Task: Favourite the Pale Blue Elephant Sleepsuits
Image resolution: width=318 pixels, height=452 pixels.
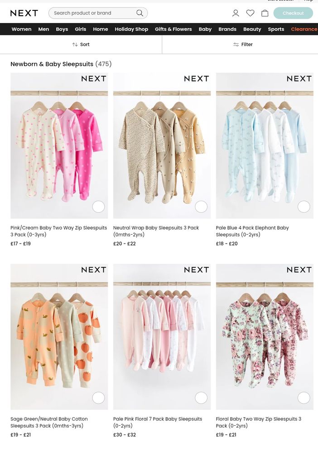Action: [304, 207]
